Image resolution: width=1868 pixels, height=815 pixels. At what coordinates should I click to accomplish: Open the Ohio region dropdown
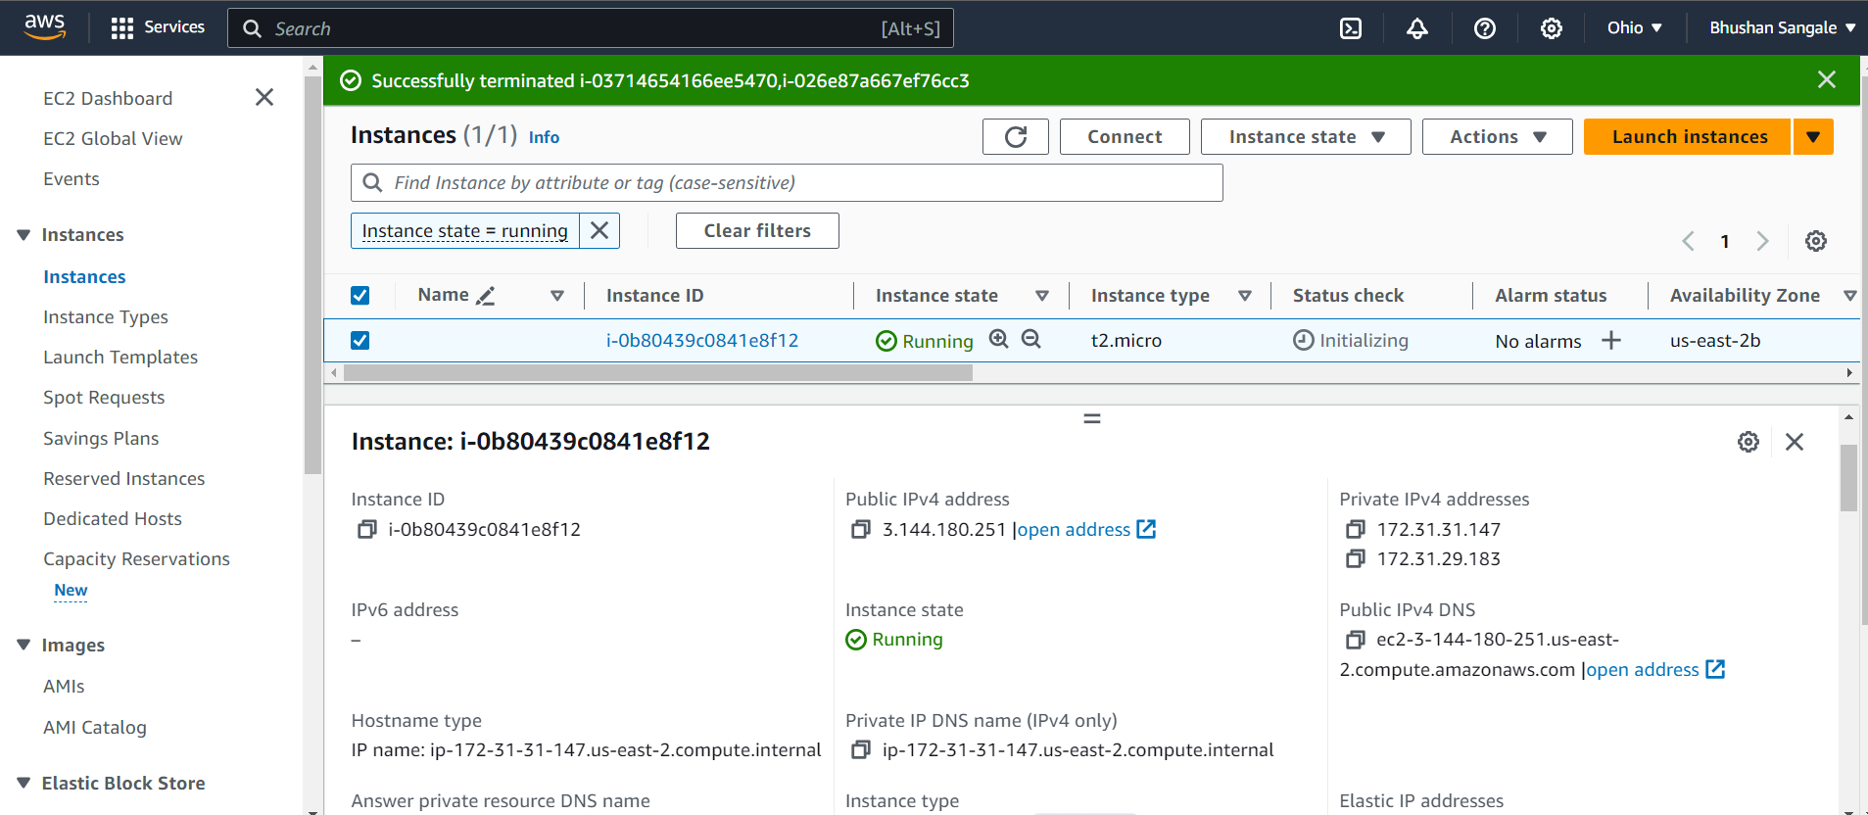1635,28
